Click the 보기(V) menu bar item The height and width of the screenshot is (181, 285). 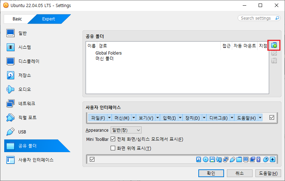coord(146,118)
